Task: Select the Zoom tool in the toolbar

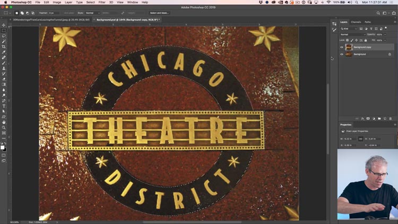Action: [x=4, y=127]
